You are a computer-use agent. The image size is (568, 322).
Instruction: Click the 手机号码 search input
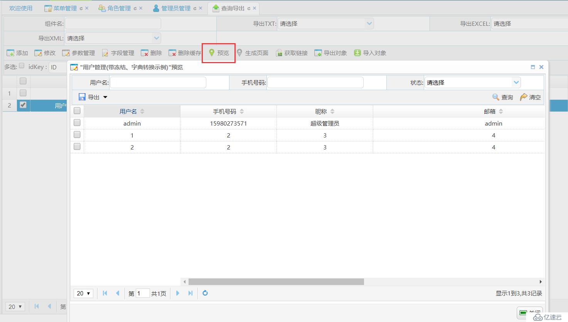coord(315,82)
